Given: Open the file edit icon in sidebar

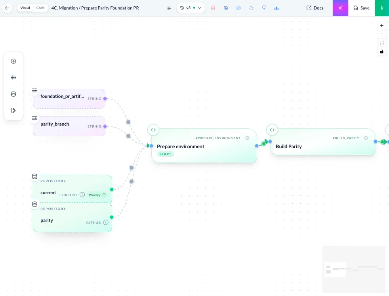Looking at the screenshot, I should coord(13,111).
